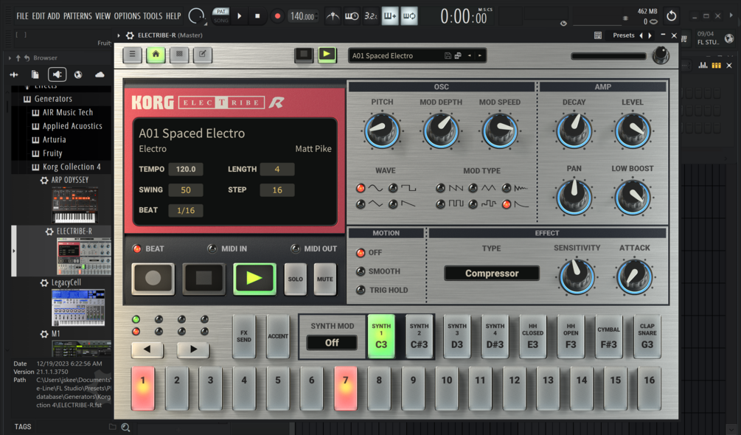Screen dimensions: 741x435
Task: Set motion to TRIG HOLD
Action: coord(361,290)
